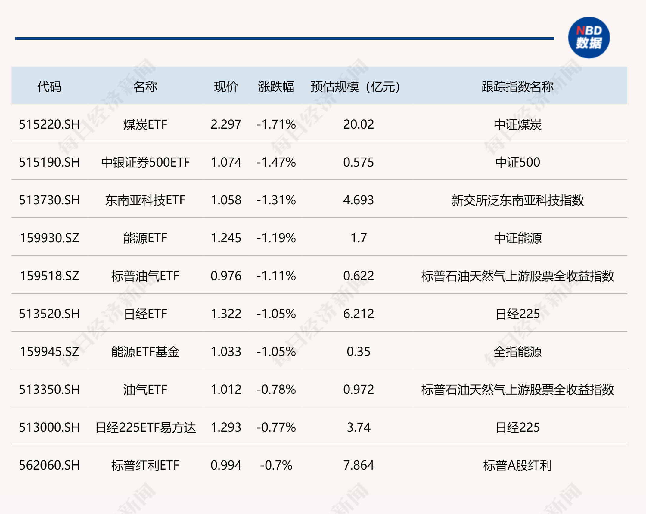Click change value -0.78%
Screen dimensions: 646x514
coord(276,390)
